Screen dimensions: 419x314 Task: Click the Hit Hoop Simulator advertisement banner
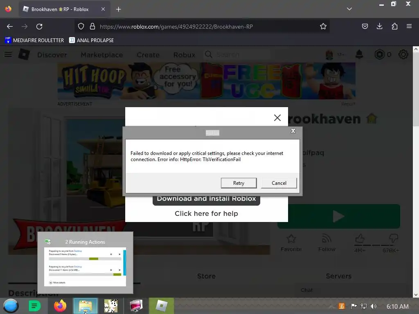click(206, 81)
